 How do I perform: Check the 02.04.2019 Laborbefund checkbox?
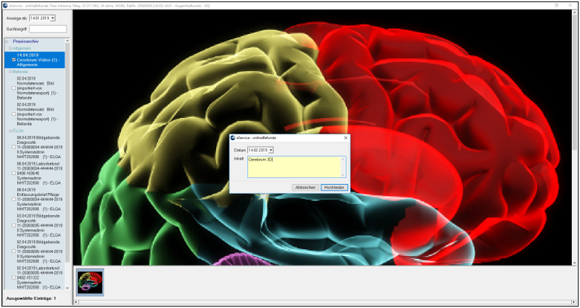tap(13, 278)
